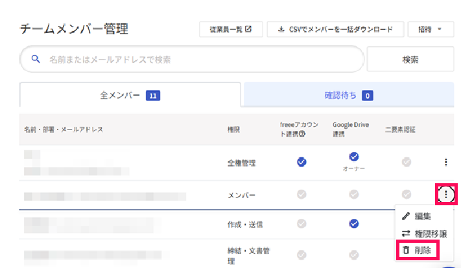This screenshot has height=270, width=461.
Task: Choose 権限移譲 from the context menu
Action: pos(423,234)
